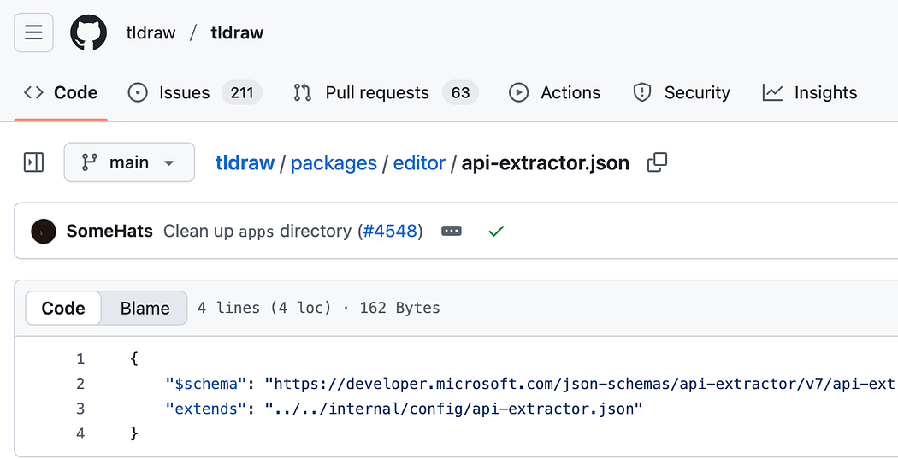
Task: Click line number 2
Action: coord(80,384)
